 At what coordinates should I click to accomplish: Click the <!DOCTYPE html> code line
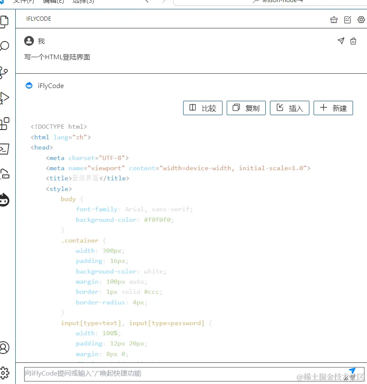click(x=59, y=127)
